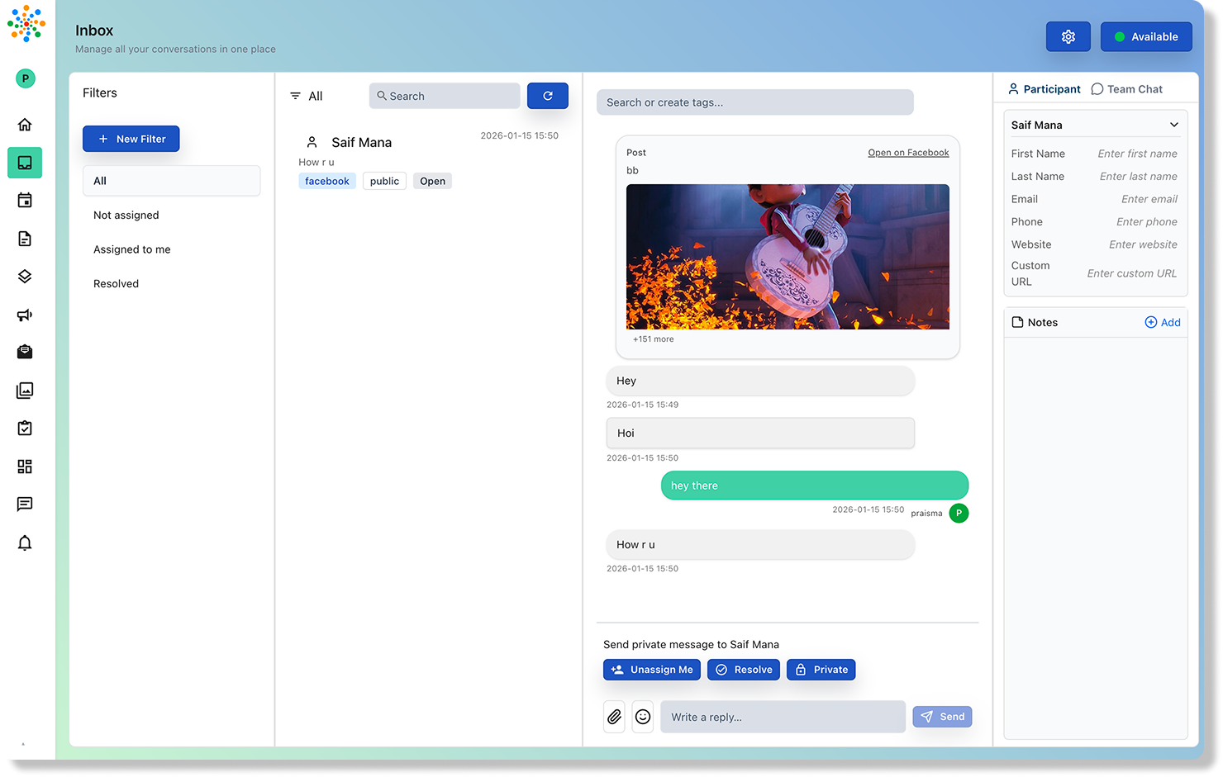This screenshot has height=777, width=1223.
Task: Open the Home section in the sidebar
Action: coord(25,124)
